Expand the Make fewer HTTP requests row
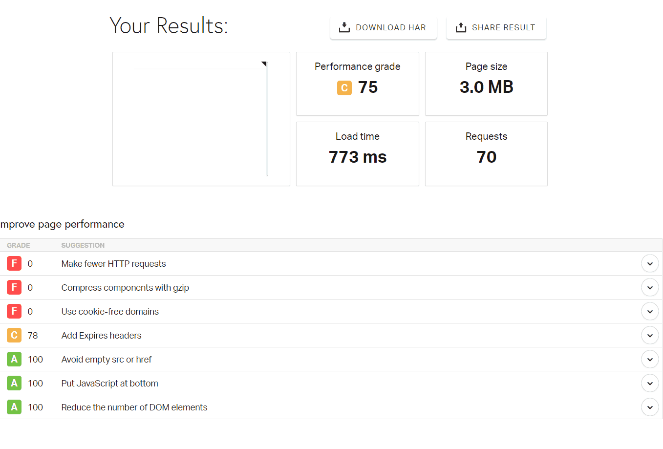The image size is (663, 449). tap(650, 263)
